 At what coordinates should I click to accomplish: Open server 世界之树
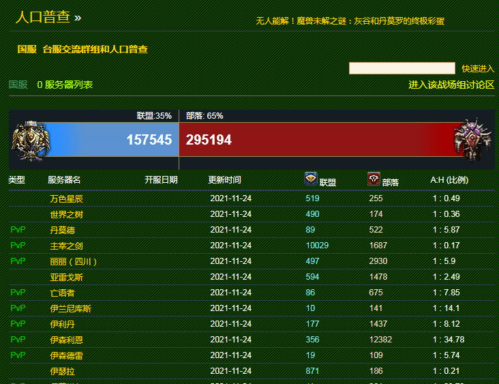tap(67, 215)
